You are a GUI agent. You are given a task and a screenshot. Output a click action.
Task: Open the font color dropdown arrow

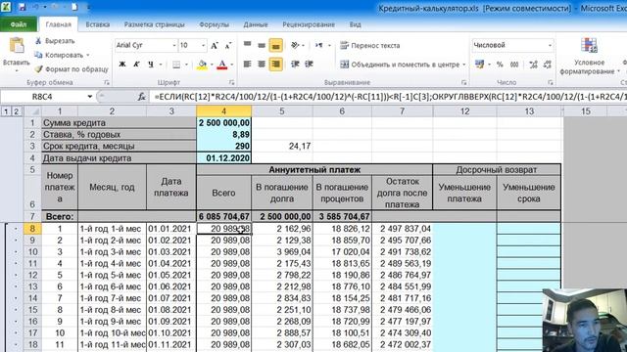tap(231, 65)
